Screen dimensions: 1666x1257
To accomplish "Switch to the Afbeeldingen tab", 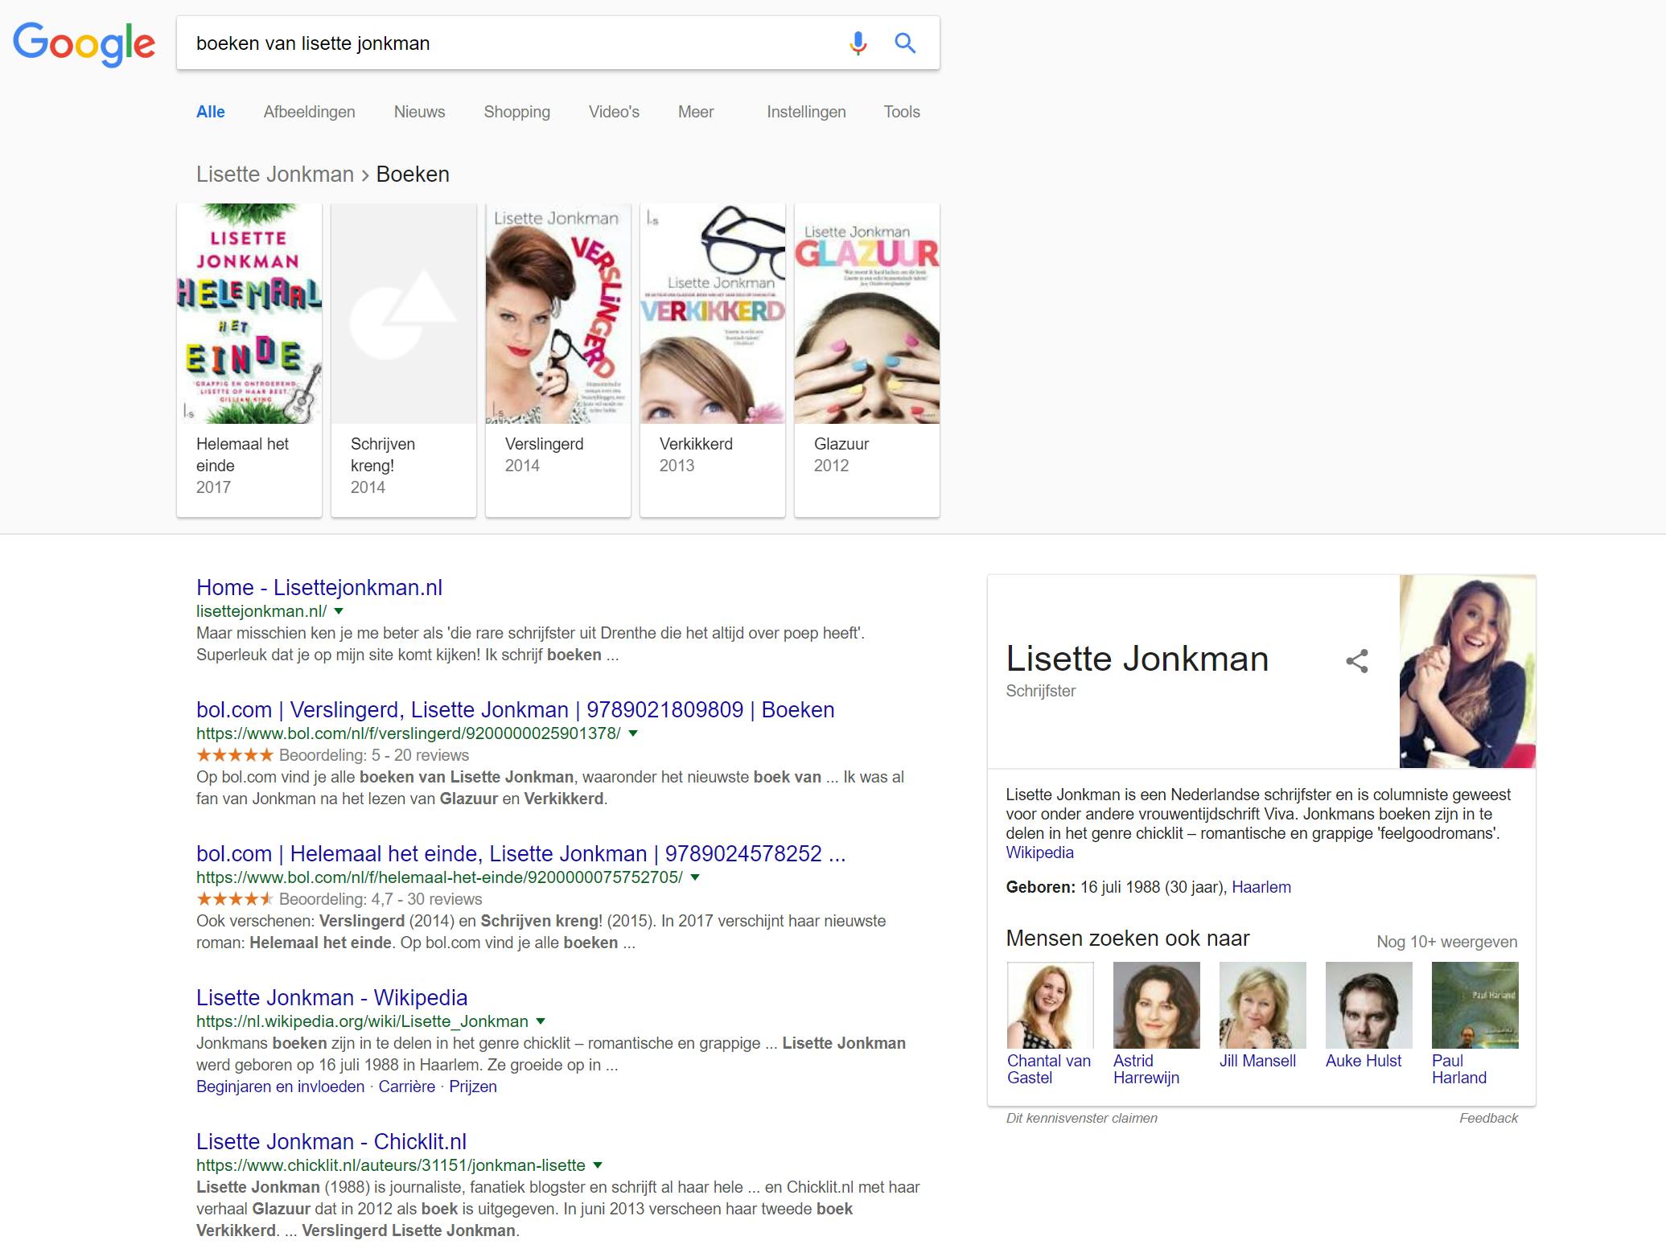I will pos(309,112).
